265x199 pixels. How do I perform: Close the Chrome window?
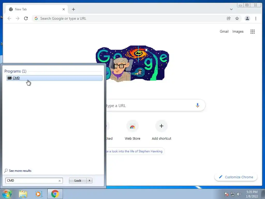point(255,5)
